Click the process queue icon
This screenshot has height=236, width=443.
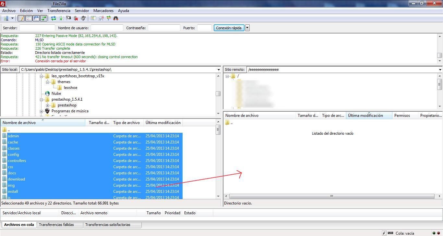61,19
